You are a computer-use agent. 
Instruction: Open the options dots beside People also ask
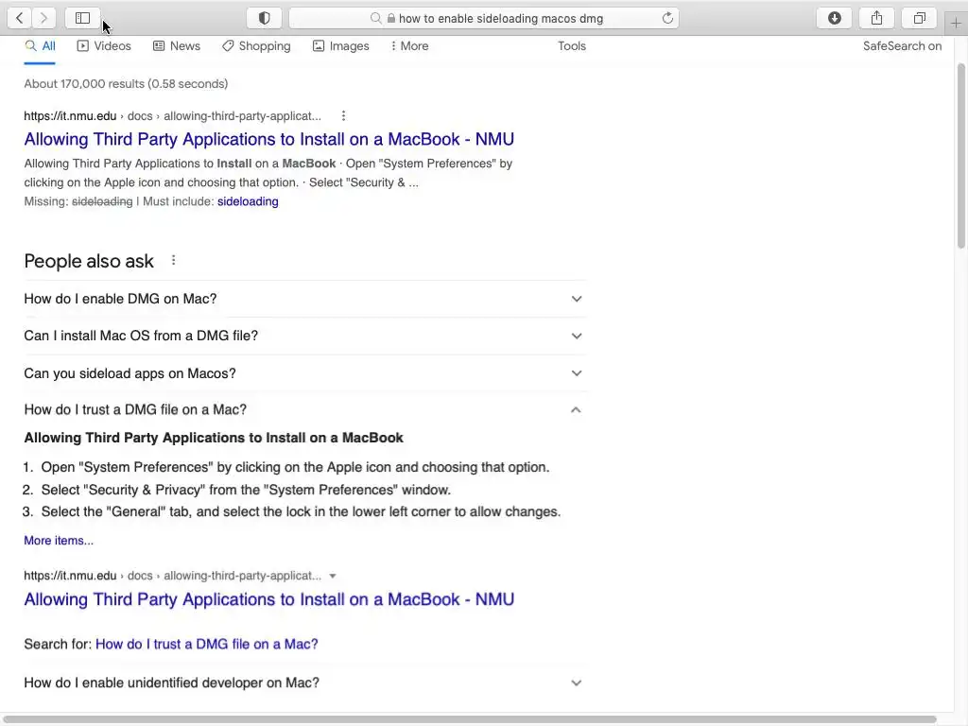tap(173, 261)
